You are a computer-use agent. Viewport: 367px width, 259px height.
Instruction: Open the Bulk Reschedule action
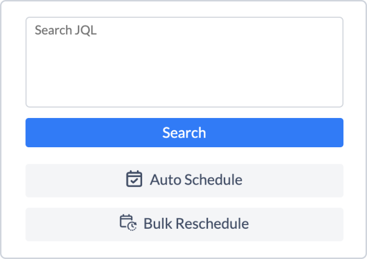coord(184,224)
